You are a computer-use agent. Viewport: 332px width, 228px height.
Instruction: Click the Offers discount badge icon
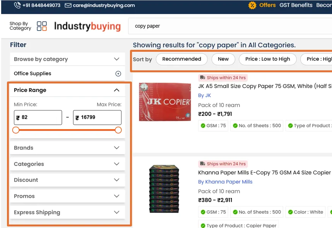click(252, 5)
